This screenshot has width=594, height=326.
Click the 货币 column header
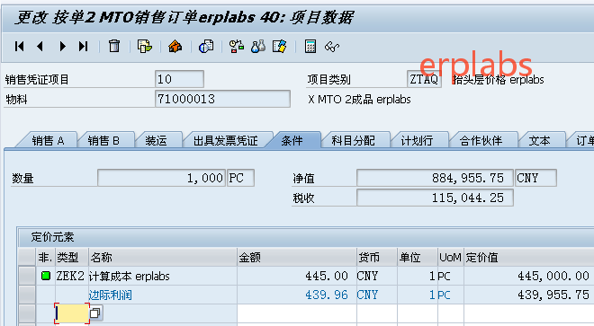tap(377, 257)
